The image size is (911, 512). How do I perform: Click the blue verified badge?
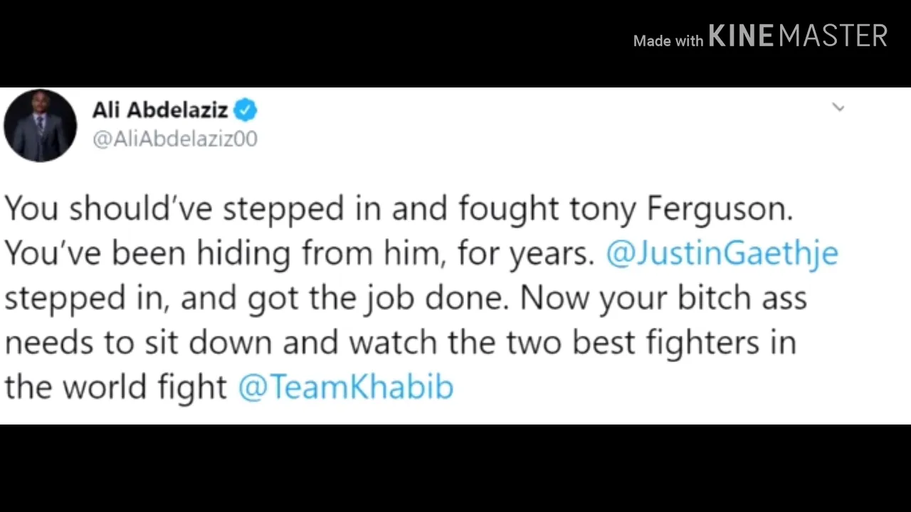[246, 110]
